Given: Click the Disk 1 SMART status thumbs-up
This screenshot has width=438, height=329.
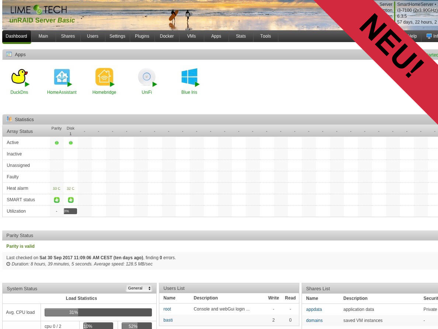Looking at the screenshot, I should [71, 200].
